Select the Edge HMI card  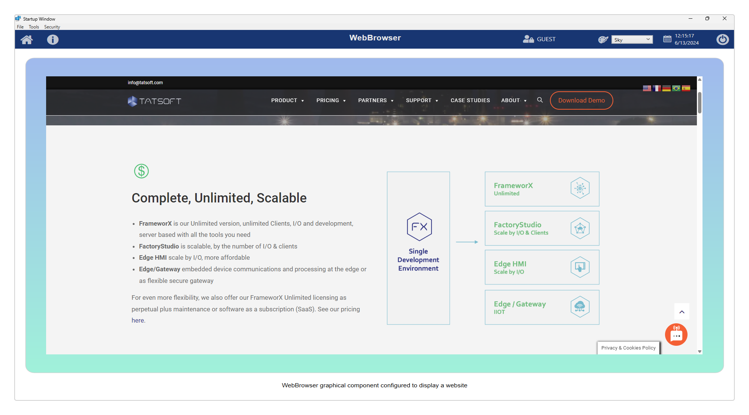[542, 267]
